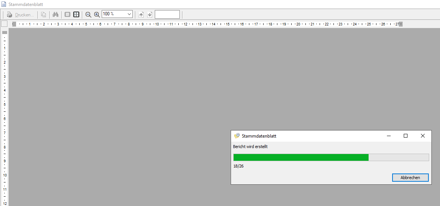This screenshot has height=206, width=440.
Task: Switch to multiple pages grid view
Action: pyautogui.click(x=76, y=15)
